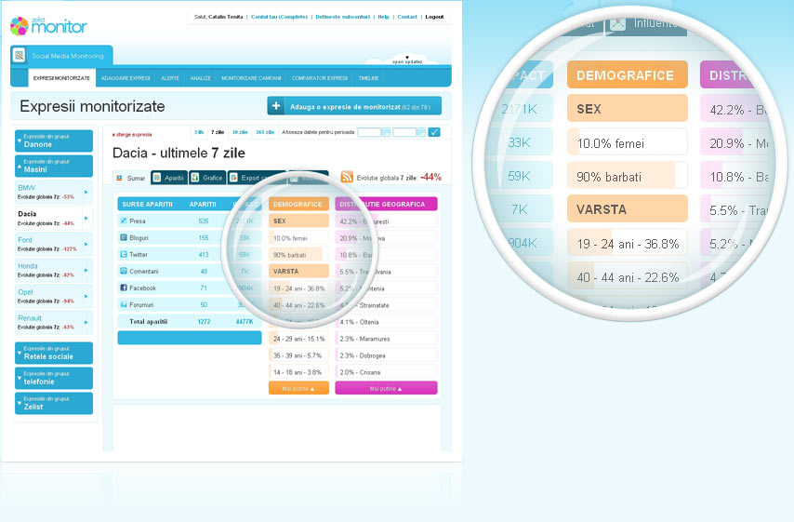Viewport: 794px width, 522px height.
Task: Open the Expresii Monitorizate menu tab
Action: (x=61, y=78)
